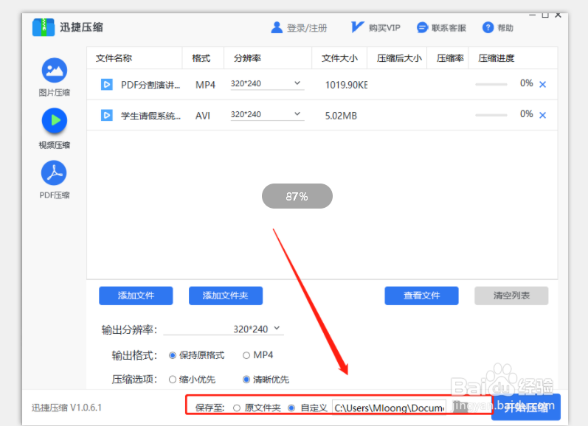588x426 pixels.
Task: Click the 迅捷压缩 app logo icon
Action: click(x=44, y=27)
